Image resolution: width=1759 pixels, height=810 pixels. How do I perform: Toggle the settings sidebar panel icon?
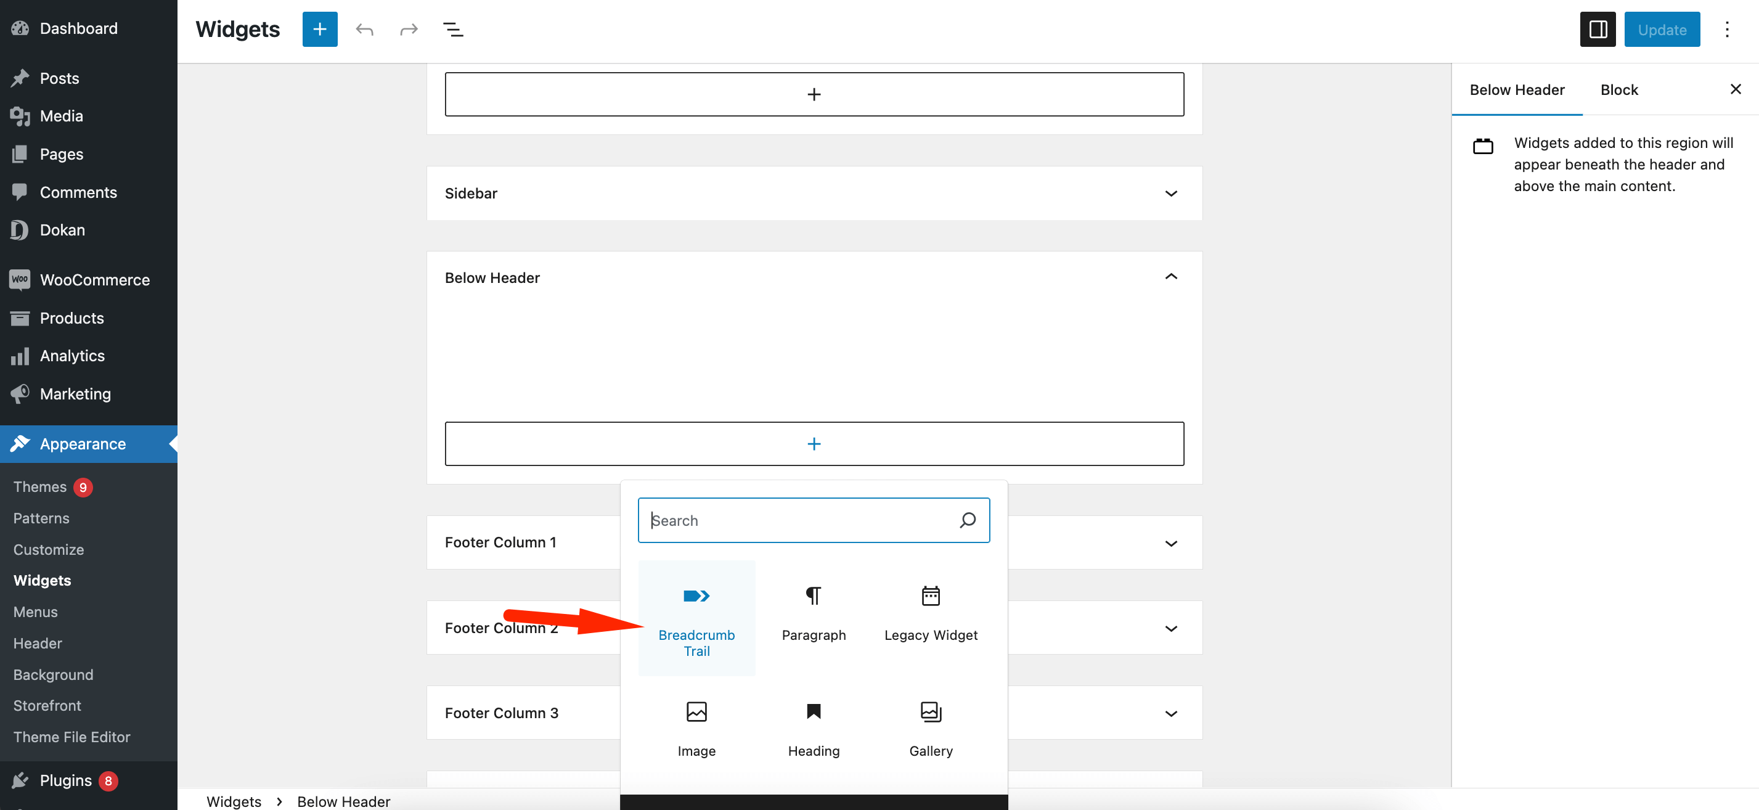(1597, 30)
